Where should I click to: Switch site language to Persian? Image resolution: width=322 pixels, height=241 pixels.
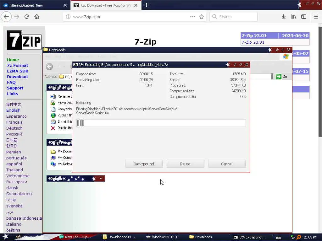13,152
